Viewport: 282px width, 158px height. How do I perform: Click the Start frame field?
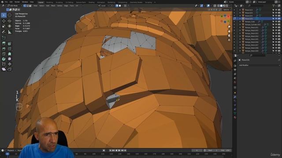(x=213, y=150)
